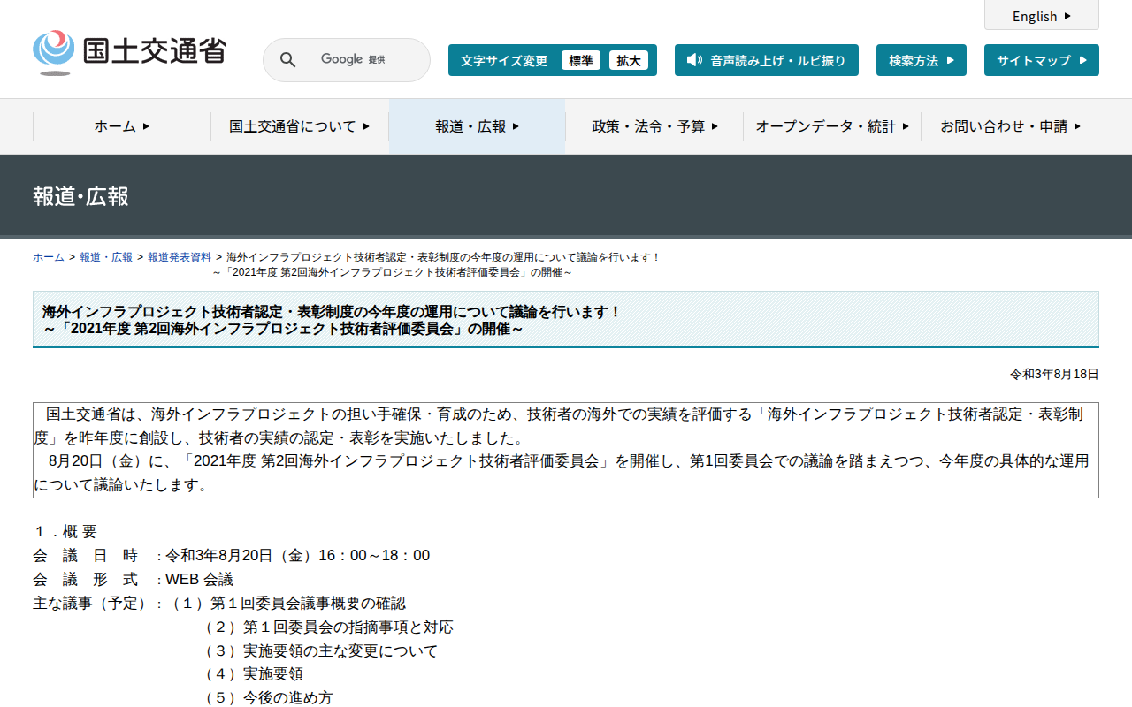Open the 政策・法令・予算 menu
1132x707 pixels.
[654, 126]
